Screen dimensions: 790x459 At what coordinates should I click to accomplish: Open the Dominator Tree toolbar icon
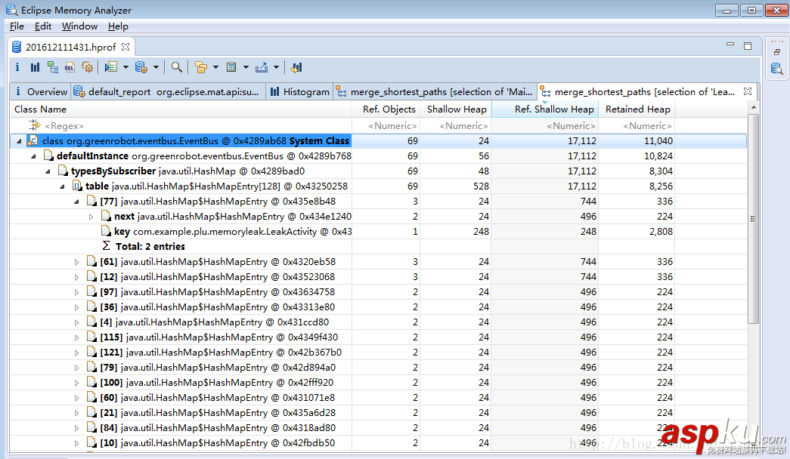[52, 67]
